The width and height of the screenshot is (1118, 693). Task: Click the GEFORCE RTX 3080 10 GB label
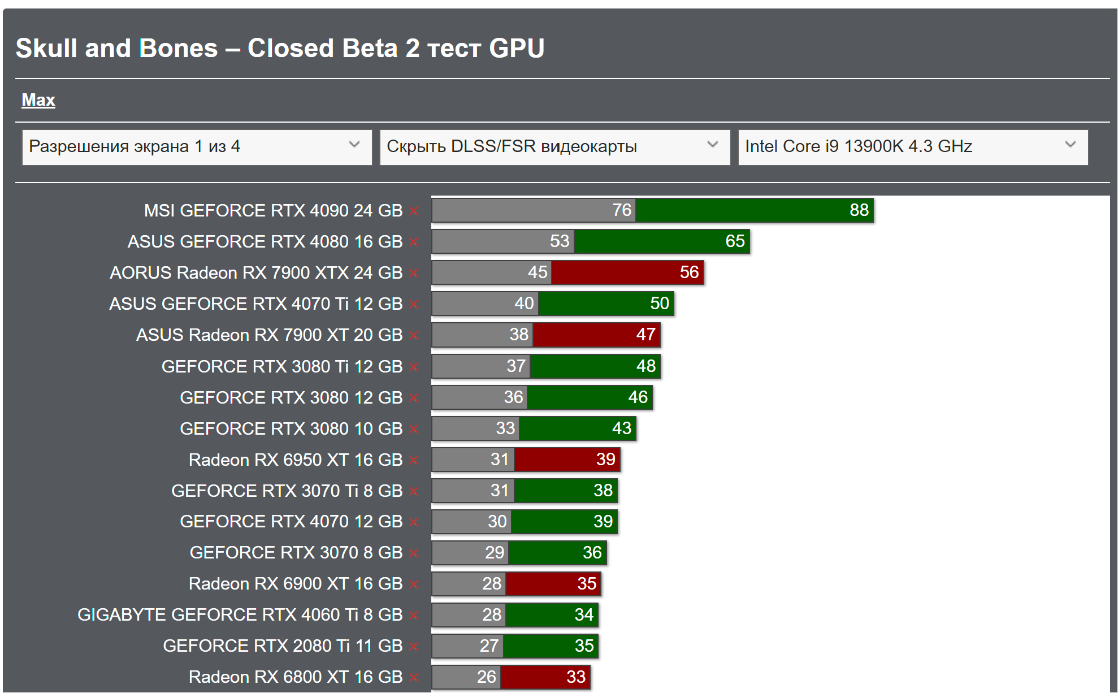(291, 429)
